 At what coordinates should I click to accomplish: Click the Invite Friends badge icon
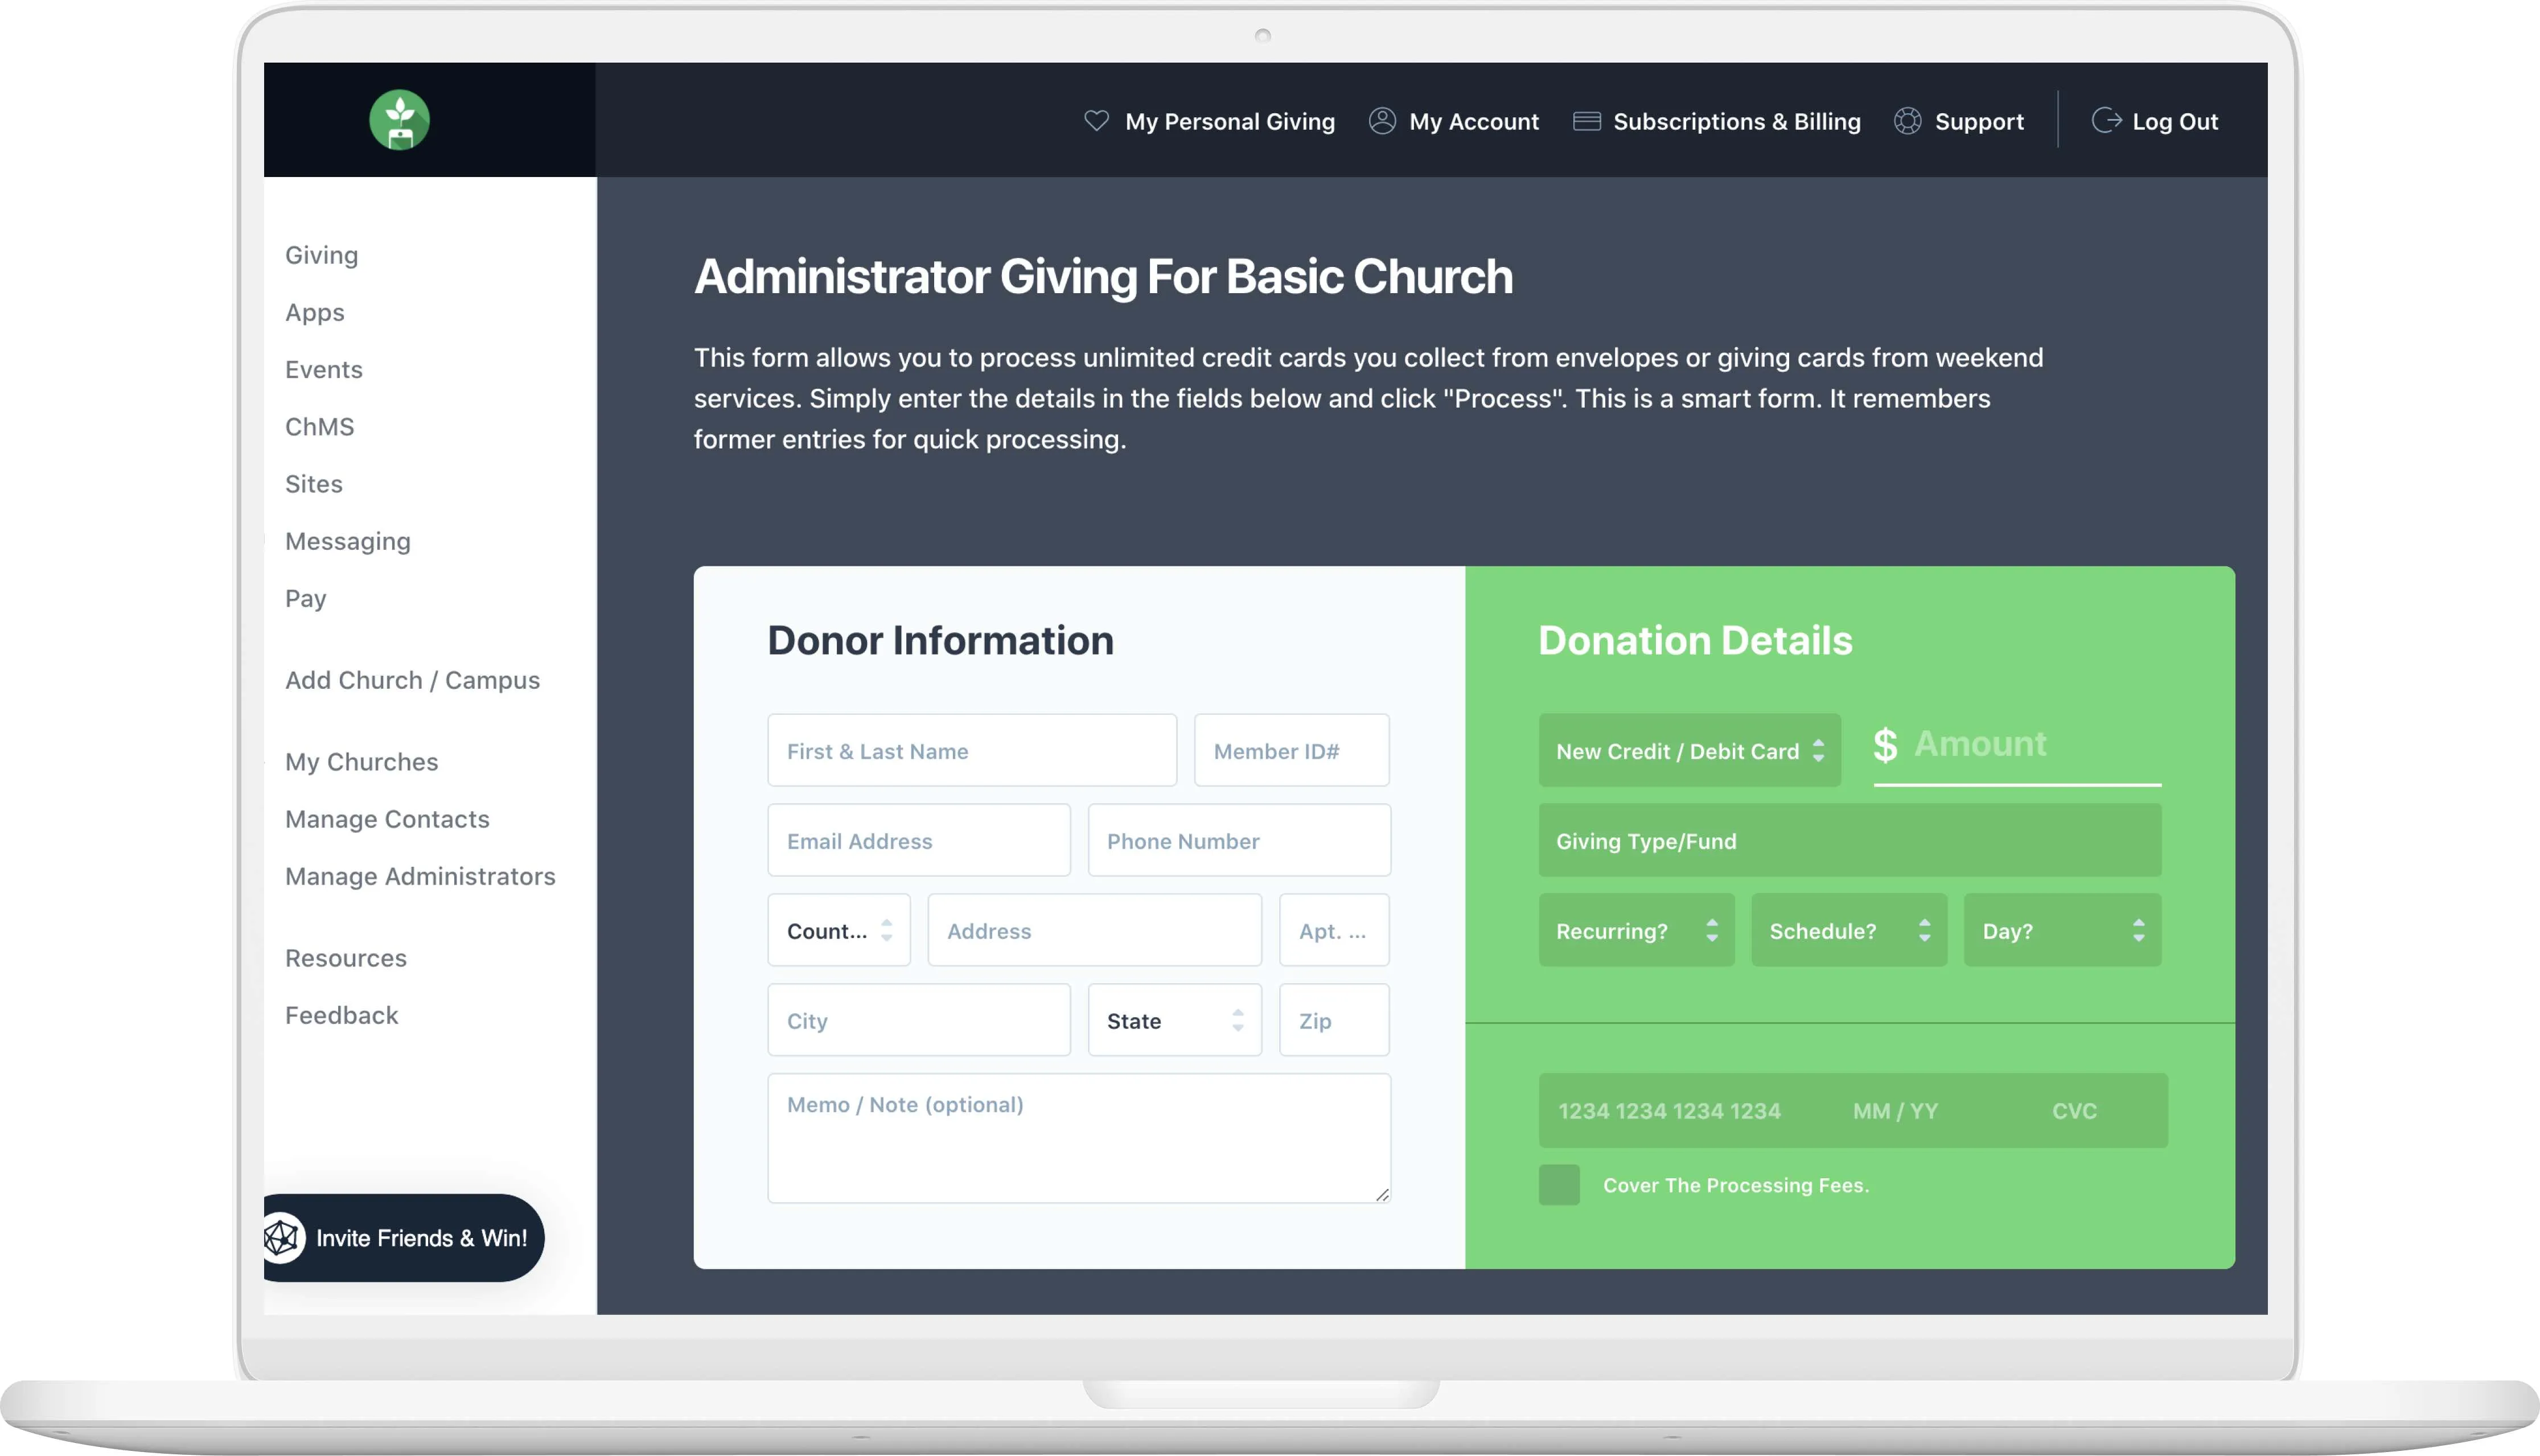tap(283, 1237)
